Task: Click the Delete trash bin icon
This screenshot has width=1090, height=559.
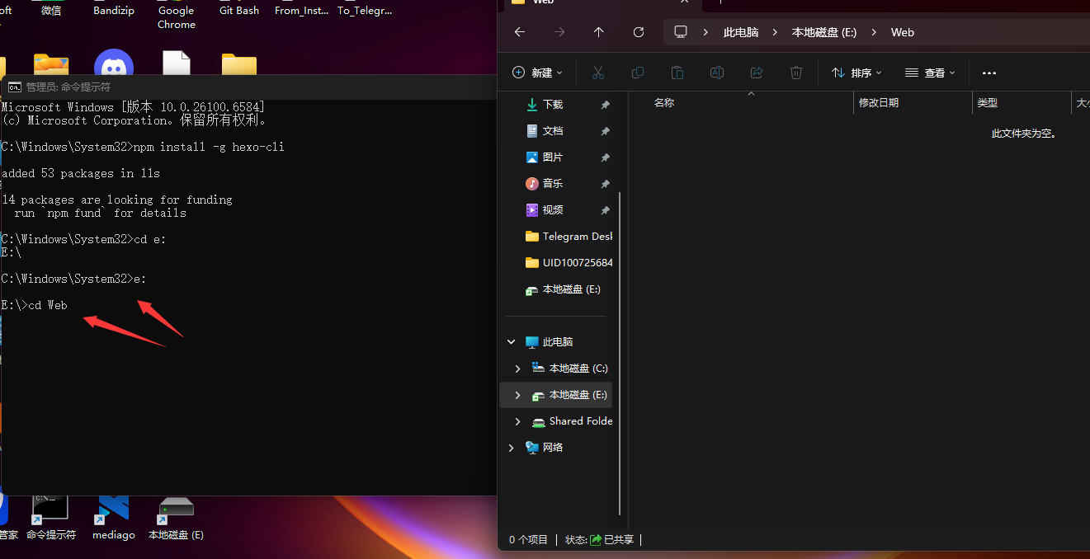Action: [x=796, y=73]
